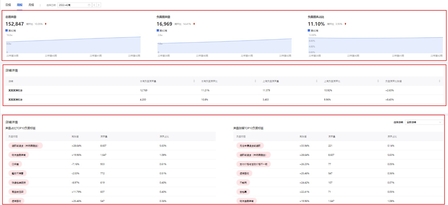Select the 口味差 tag
448x205 pixels.
pos(15,164)
